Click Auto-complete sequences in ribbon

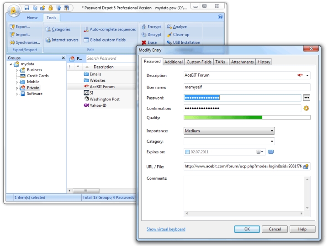(x=86, y=29)
